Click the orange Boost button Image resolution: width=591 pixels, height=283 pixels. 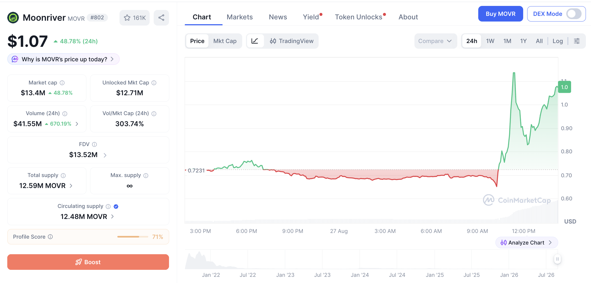(88, 262)
